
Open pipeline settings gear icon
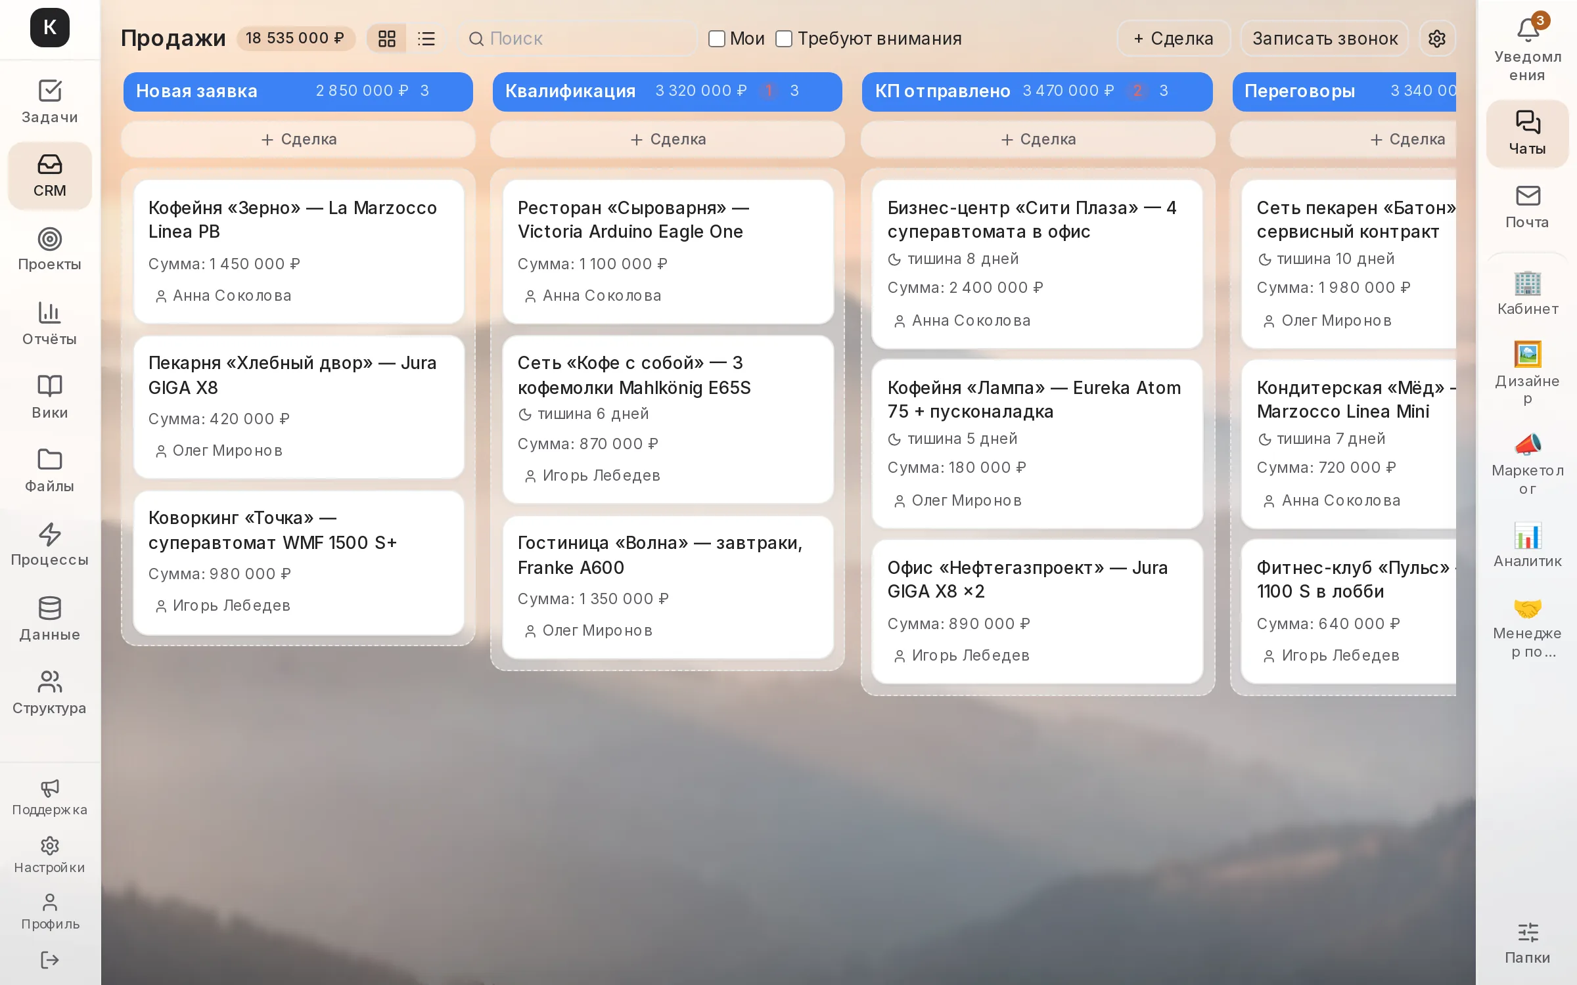[x=1437, y=39]
